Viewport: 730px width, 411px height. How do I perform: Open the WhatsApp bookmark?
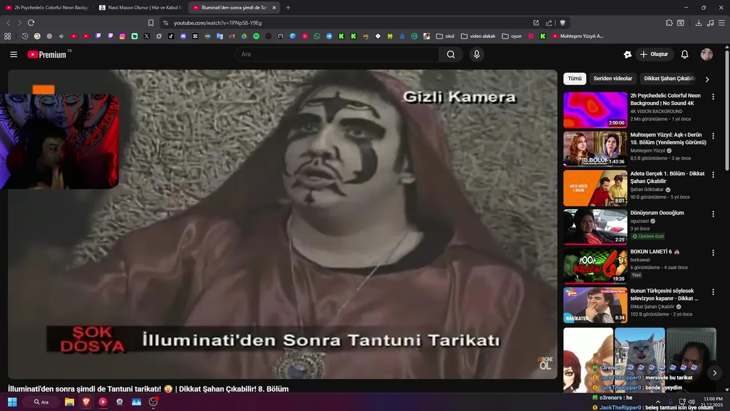(317, 36)
